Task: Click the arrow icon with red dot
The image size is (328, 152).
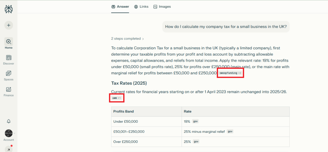Action: pos(9,149)
